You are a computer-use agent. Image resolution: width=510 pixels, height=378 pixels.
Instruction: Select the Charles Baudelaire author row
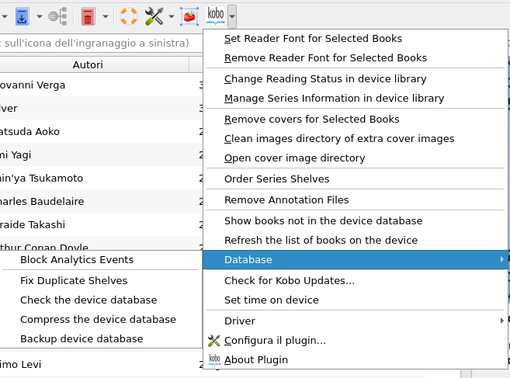(x=101, y=201)
